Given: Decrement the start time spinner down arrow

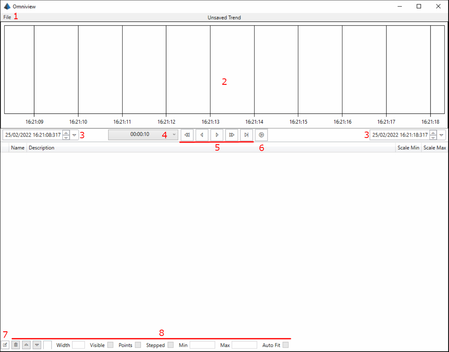Looking at the screenshot, I should [66, 137].
